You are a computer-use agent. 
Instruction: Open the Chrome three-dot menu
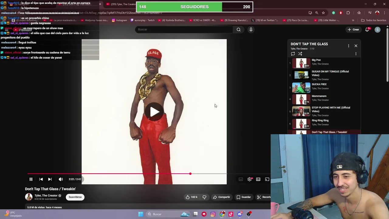pyautogui.click(x=384, y=13)
